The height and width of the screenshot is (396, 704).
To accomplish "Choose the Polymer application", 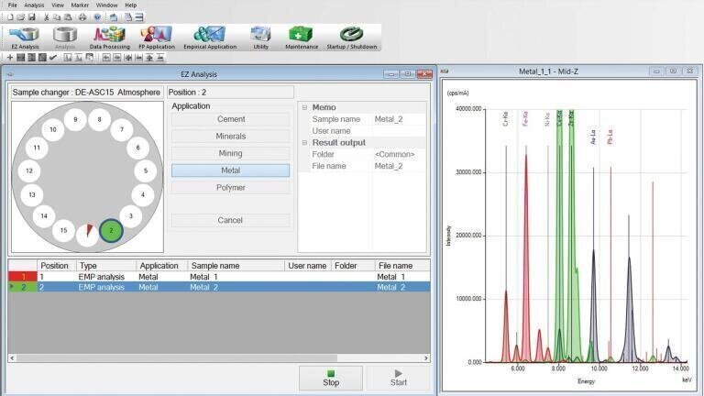I will click(231, 188).
